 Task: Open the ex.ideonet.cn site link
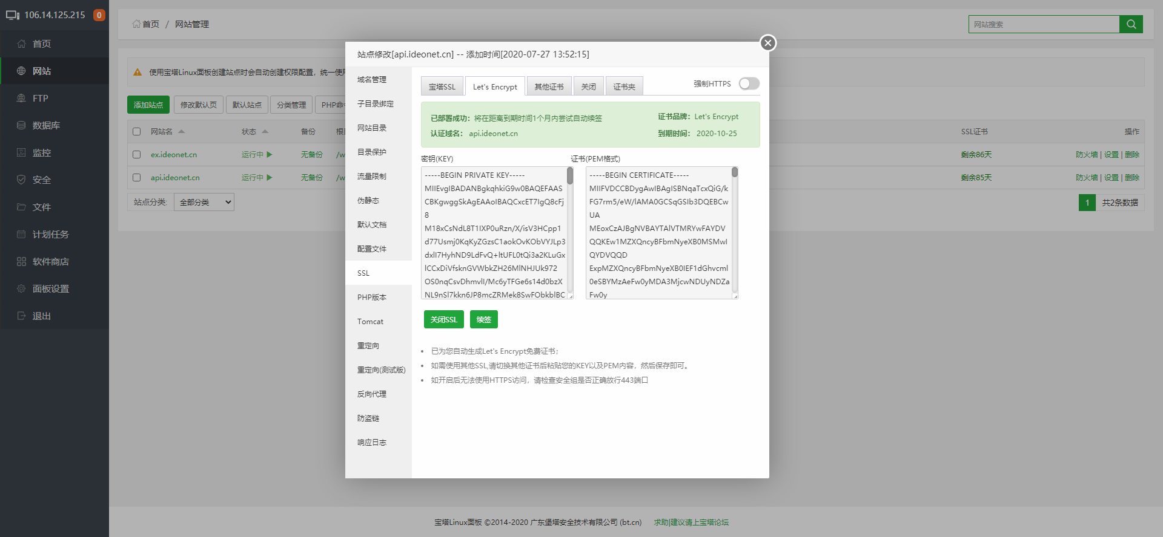pos(174,155)
